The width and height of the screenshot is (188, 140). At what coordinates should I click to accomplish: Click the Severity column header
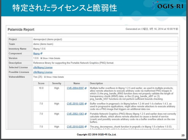tap(57, 83)
